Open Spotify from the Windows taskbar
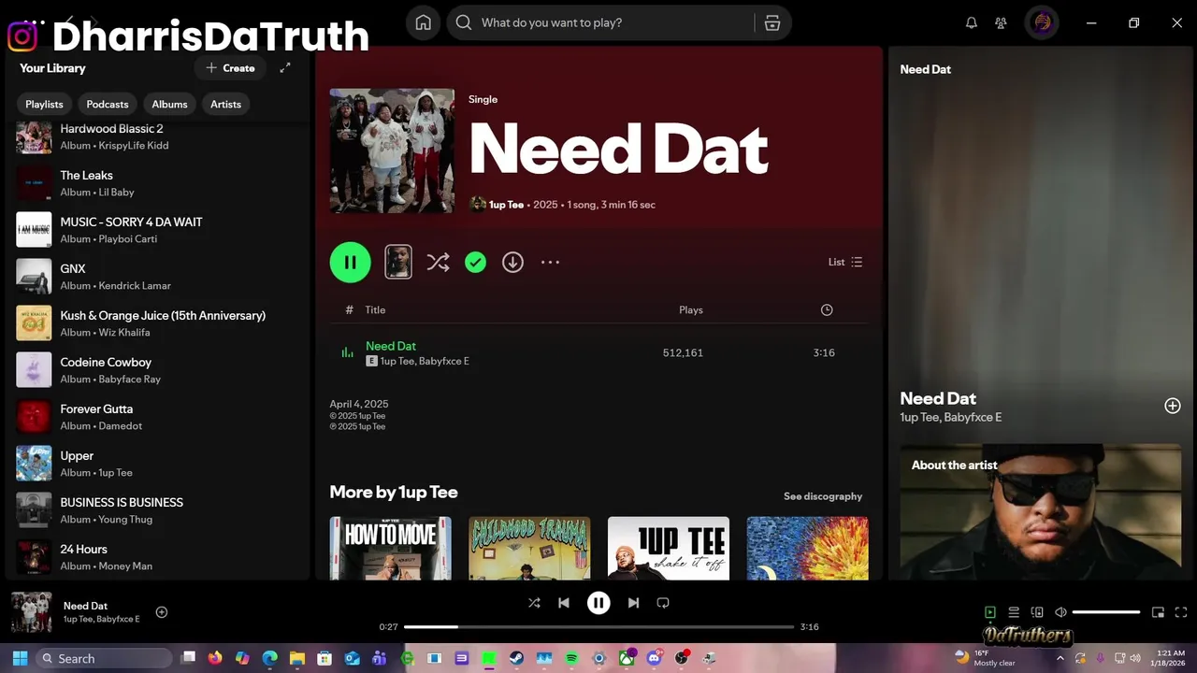The image size is (1197, 673). click(571, 658)
